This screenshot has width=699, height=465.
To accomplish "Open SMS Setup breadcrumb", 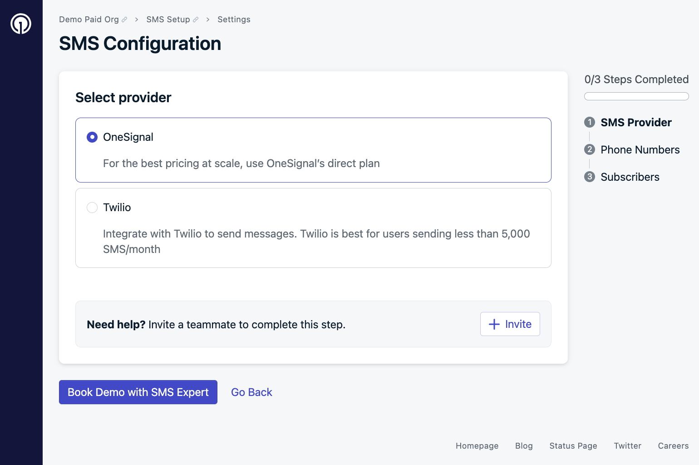I will coord(168,20).
